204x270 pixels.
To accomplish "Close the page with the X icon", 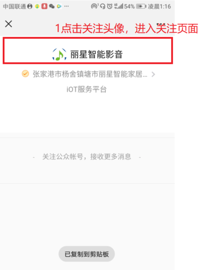I will coord(8,24).
